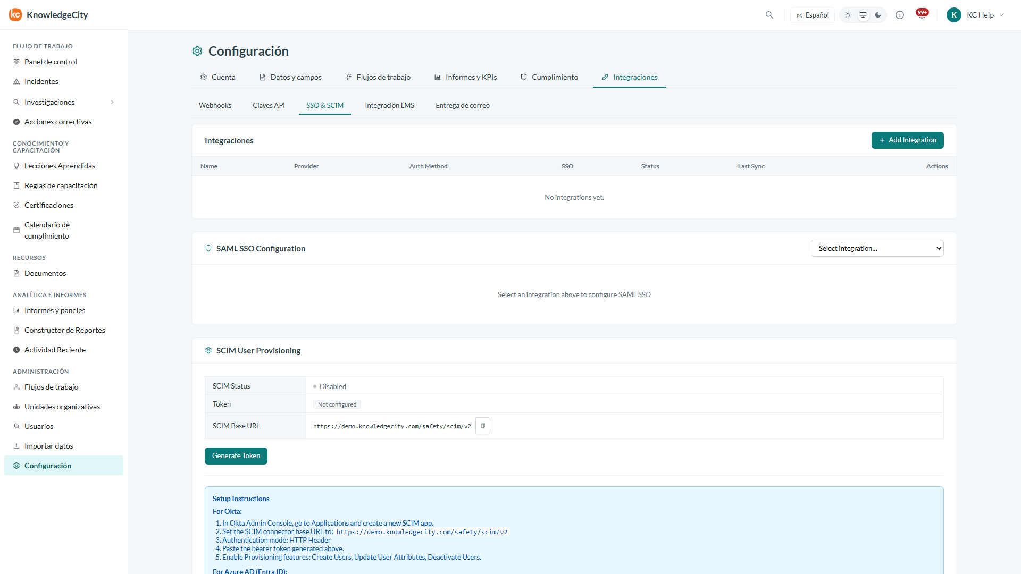
Task: Click the Not configured token badge
Action: click(337, 404)
